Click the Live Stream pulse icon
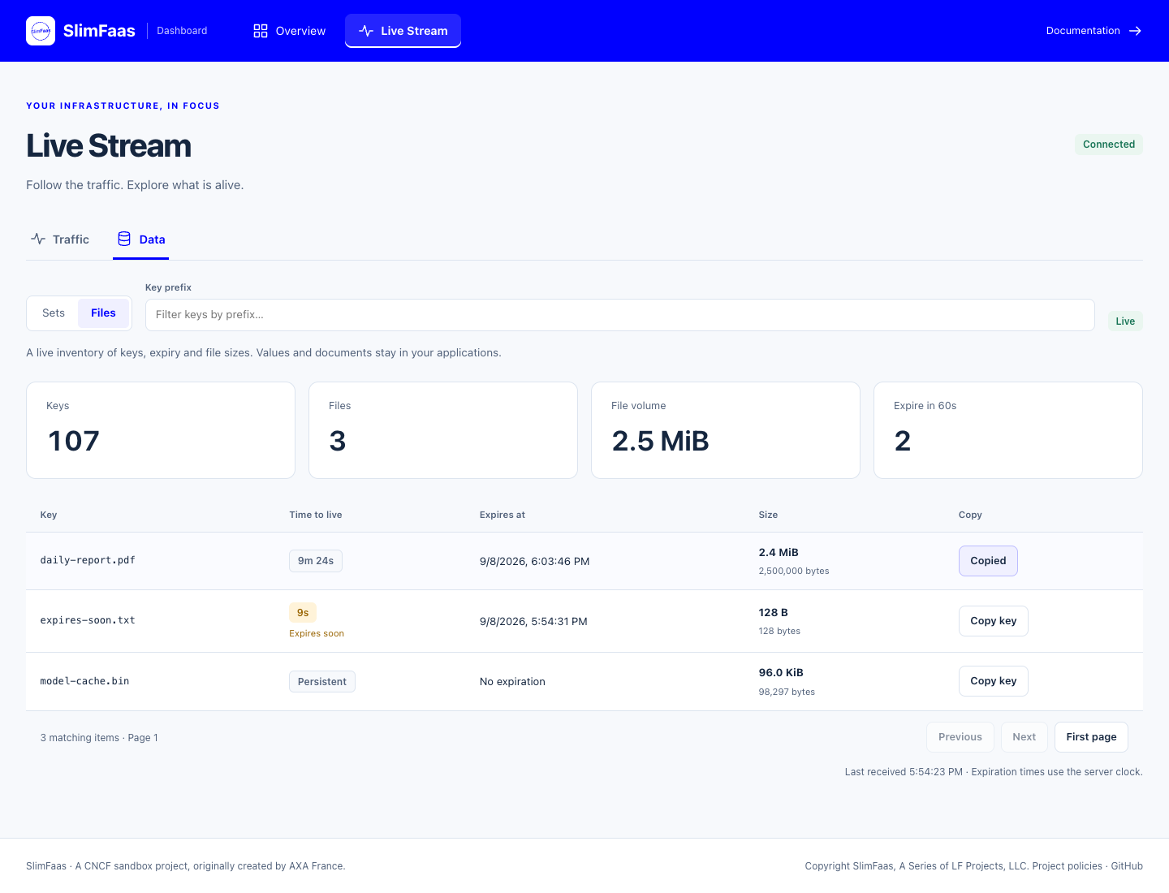The height and width of the screenshot is (893, 1169). [x=366, y=31]
